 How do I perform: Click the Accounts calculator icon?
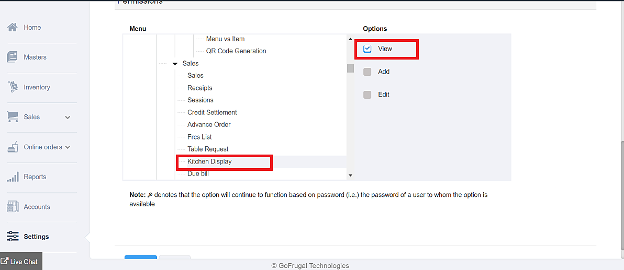[x=13, y=207]
